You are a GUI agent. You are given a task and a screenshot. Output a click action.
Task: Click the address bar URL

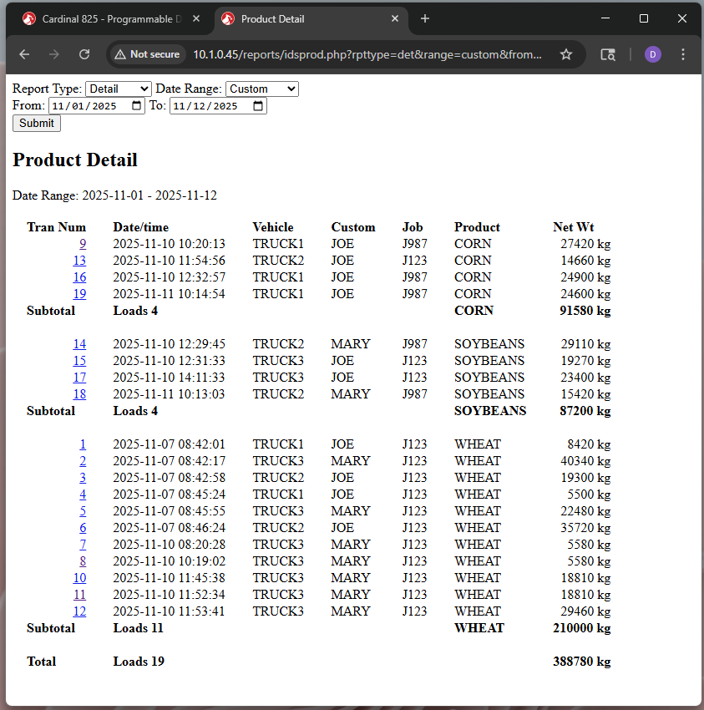367,54
